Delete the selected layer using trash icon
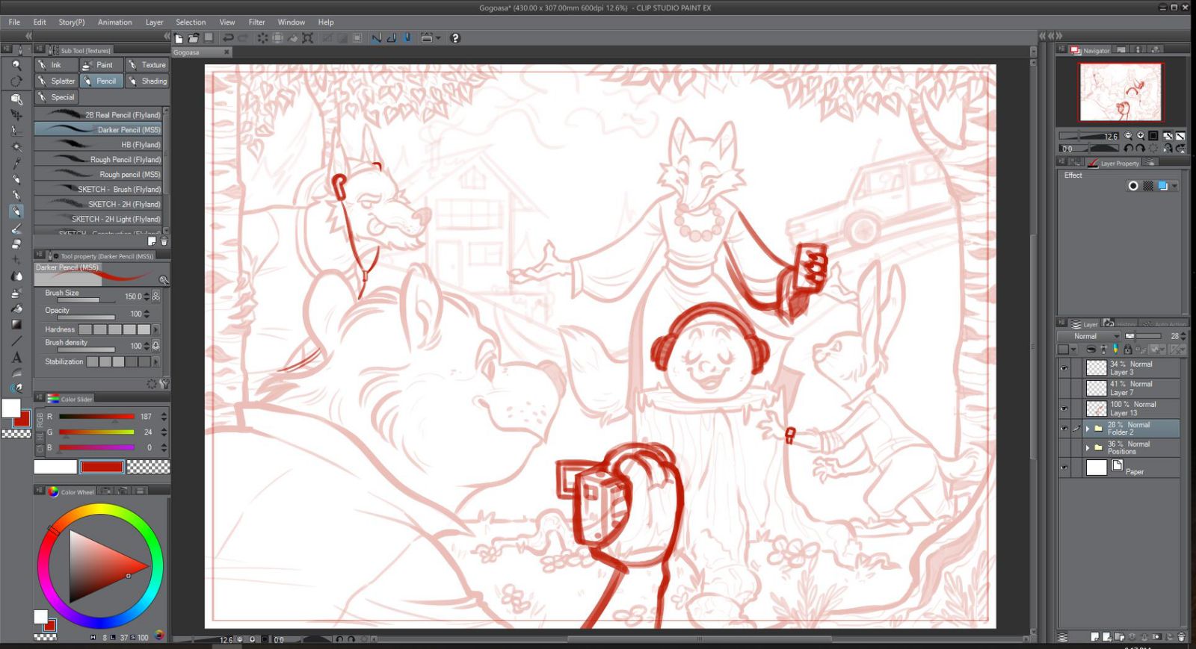 pyautogui.click(x=1181, y=637)
